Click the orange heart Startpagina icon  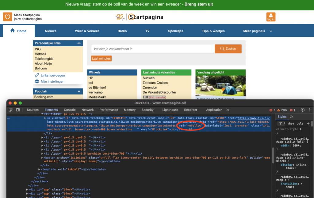pos(7,17)
